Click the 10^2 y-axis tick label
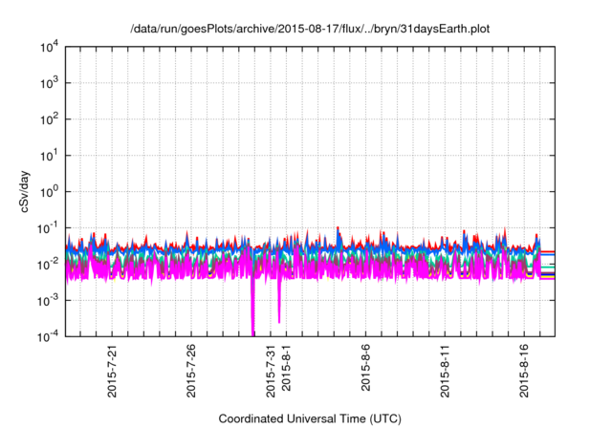 (50, 119)
